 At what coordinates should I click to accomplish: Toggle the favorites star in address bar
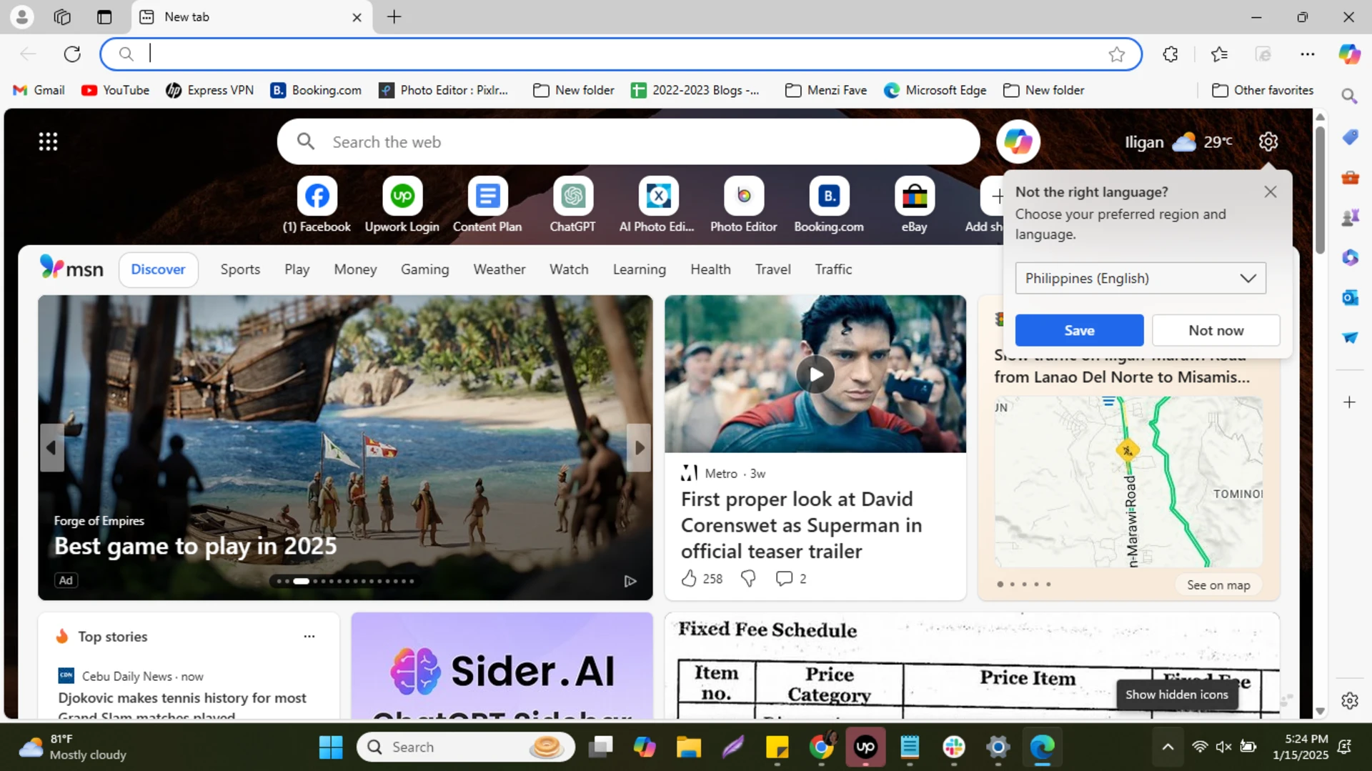(x=1117, y=54)
